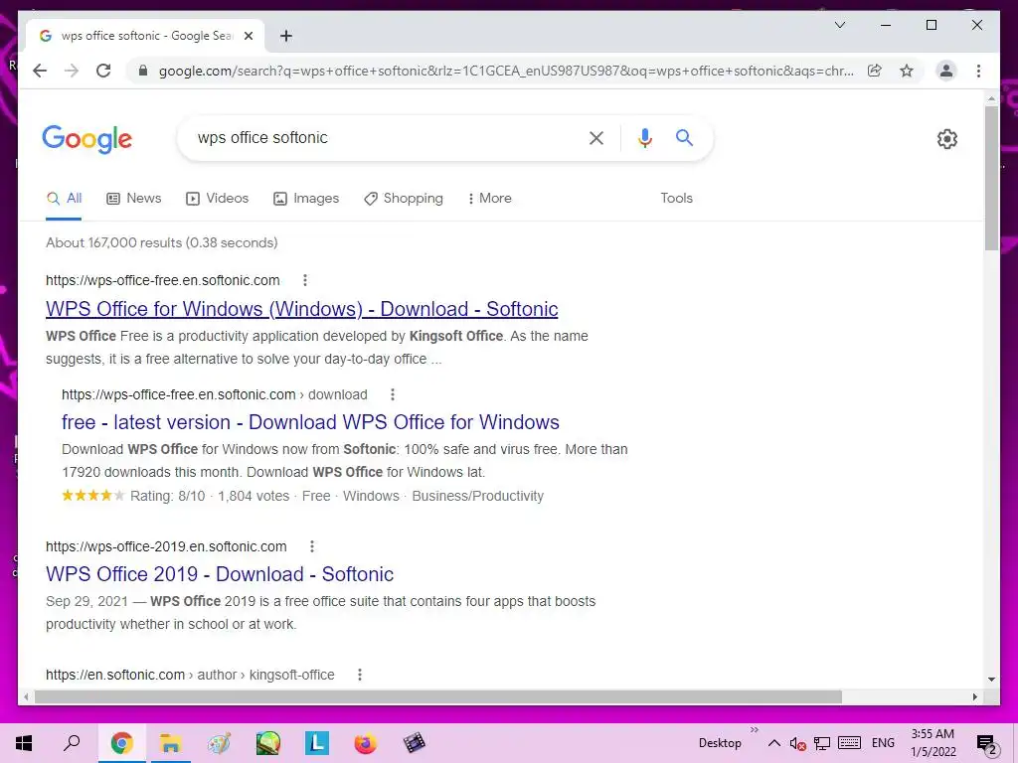Share this page from the address bar
Viewport: 1018px width, 763px height.
(x=875, y=71)
